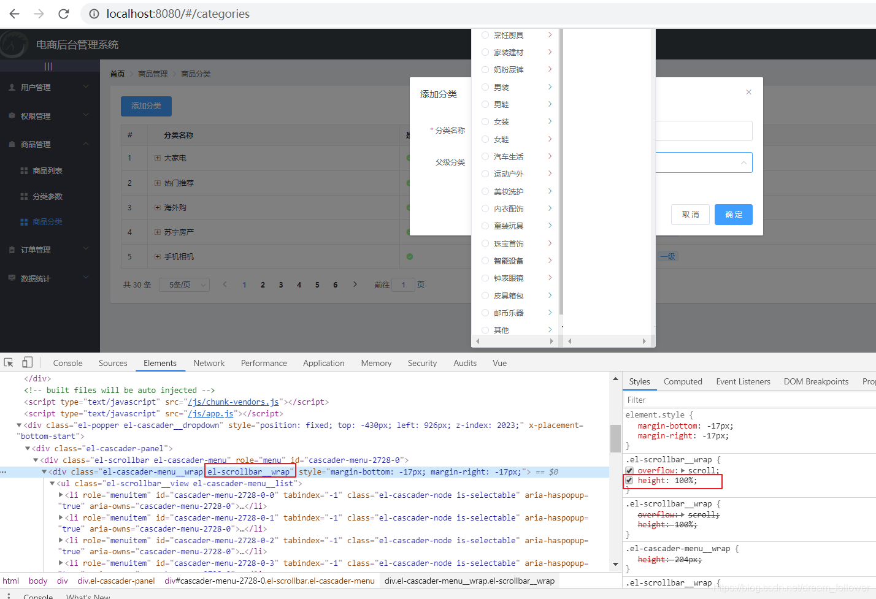This screenshot has height=599, width=876.
Task: Expand the 苏宁房产 row with plus icon
Action: pyautogui.click(x=158, y=232)
